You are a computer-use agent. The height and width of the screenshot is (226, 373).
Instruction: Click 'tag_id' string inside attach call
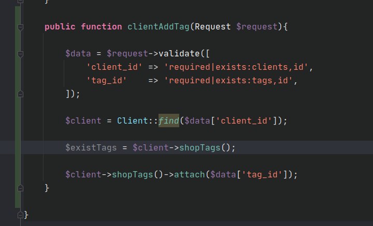(x=262, y=175)
